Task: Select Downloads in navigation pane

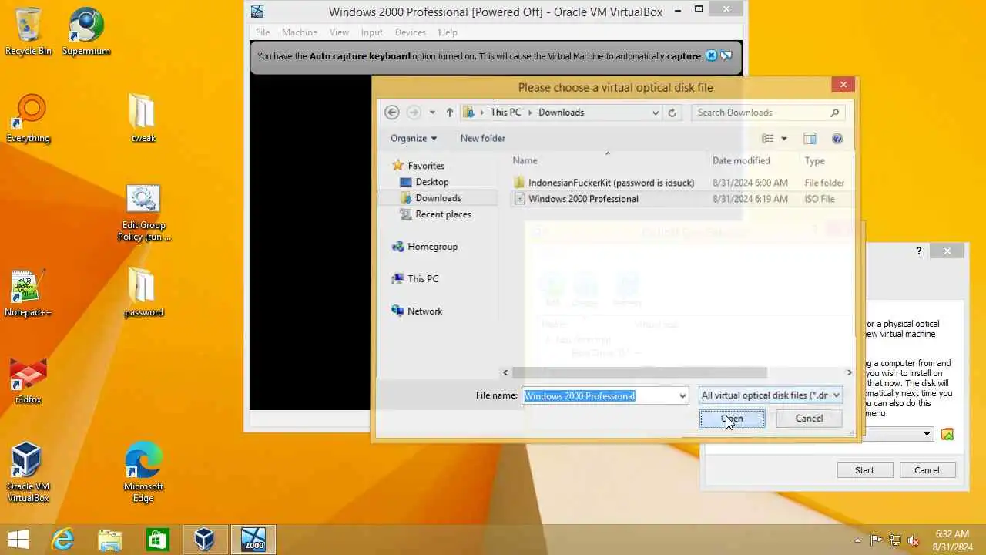Action: (438, 198)
